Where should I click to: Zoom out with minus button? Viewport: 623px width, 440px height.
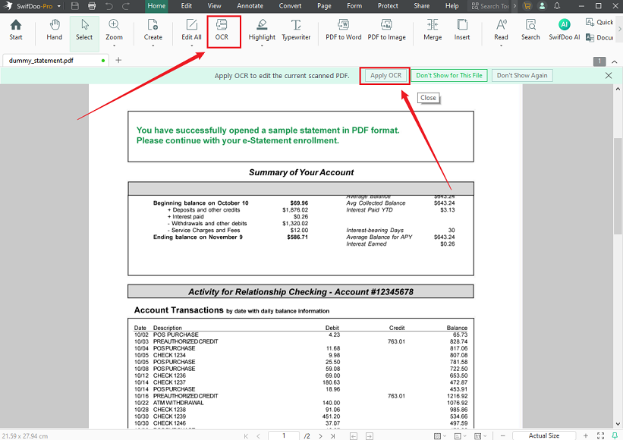(x=502, y=436)
